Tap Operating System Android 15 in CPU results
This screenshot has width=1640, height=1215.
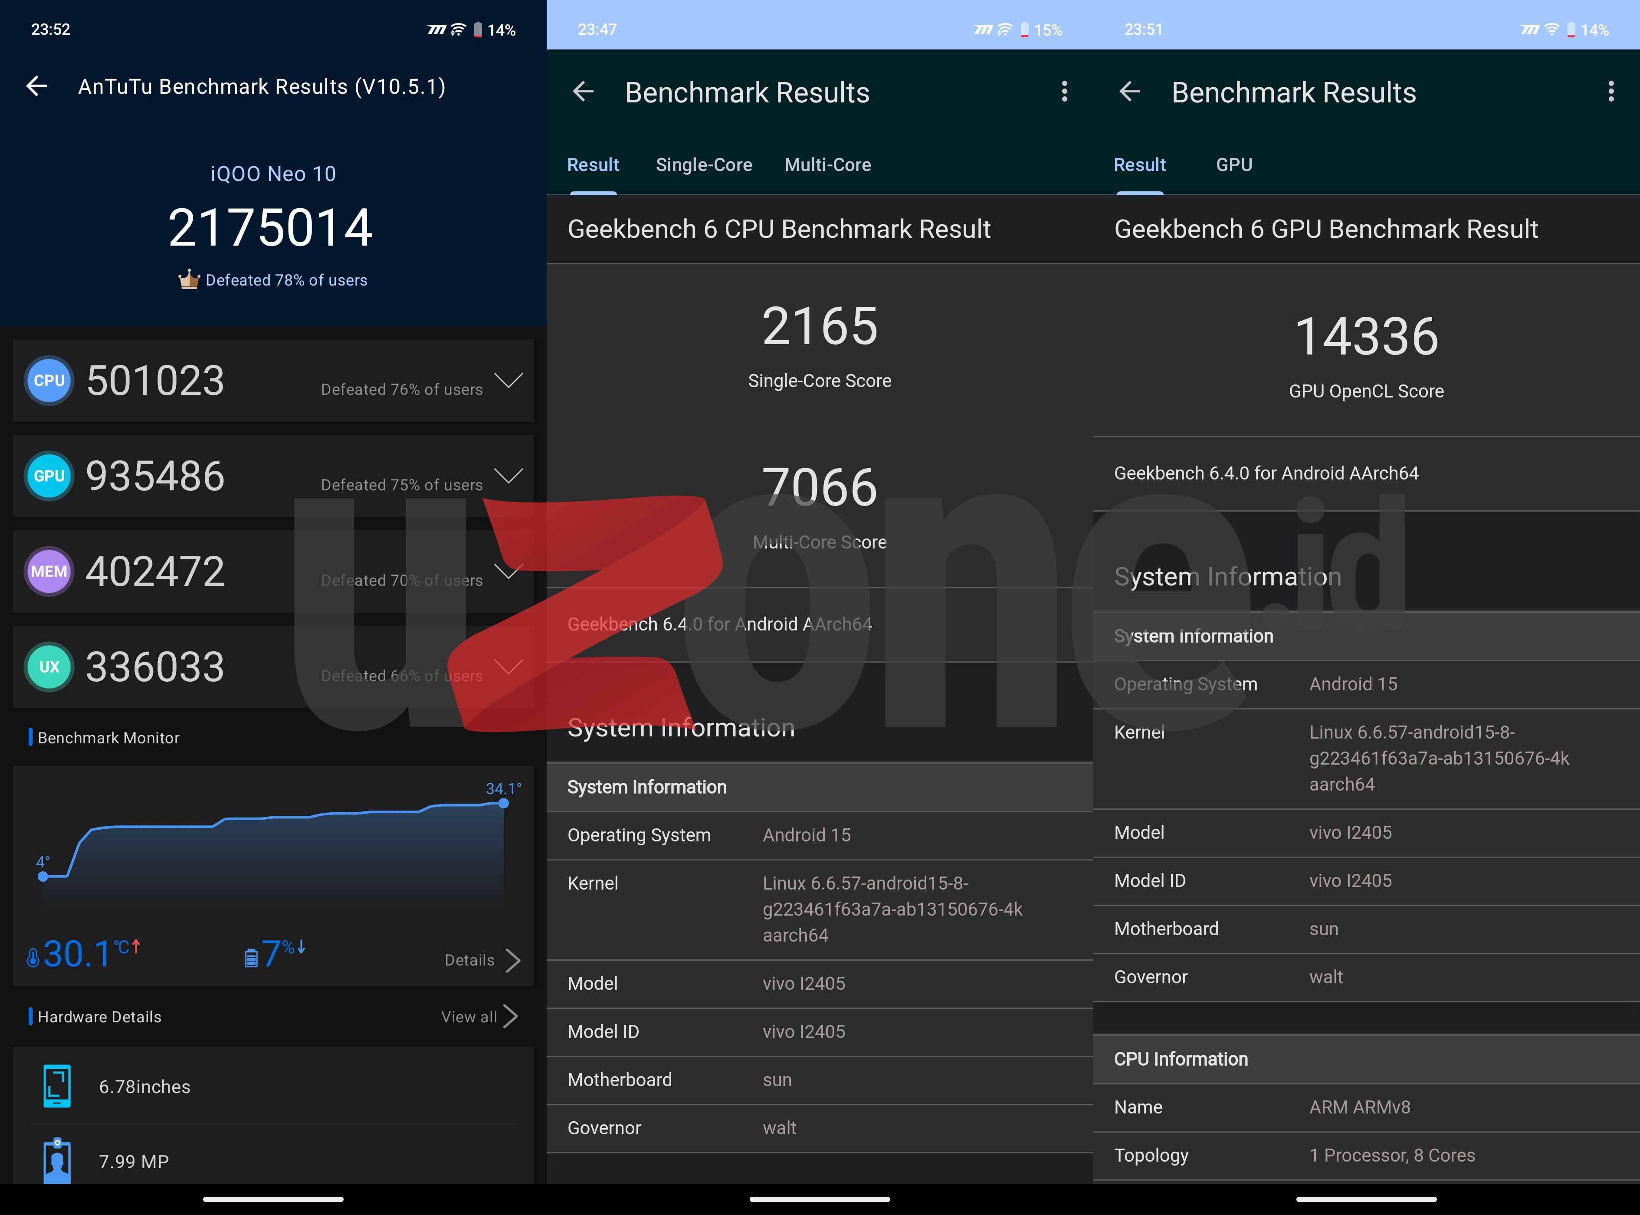tap(819, 835)
